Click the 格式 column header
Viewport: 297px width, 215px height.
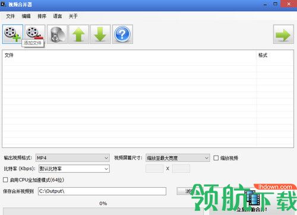click(x=275, y=55)
